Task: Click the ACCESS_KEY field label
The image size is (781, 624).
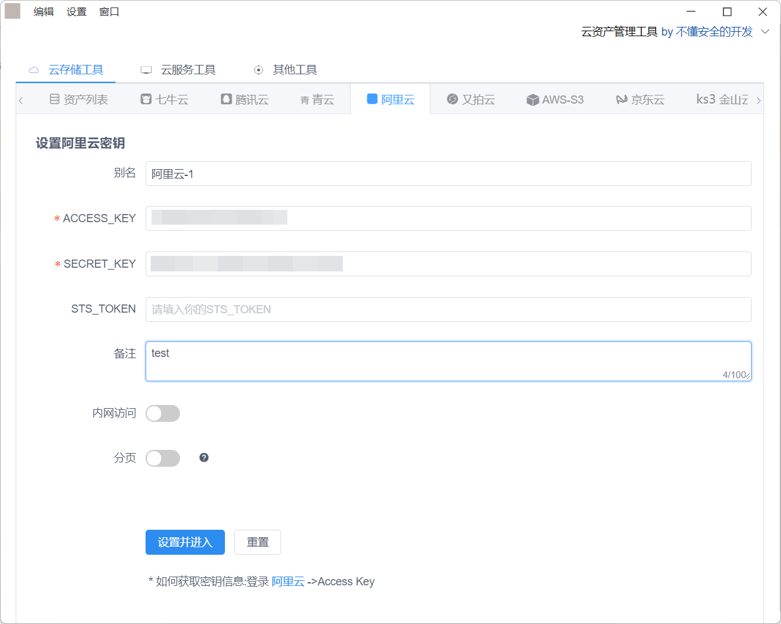Action: pos(99,218)
